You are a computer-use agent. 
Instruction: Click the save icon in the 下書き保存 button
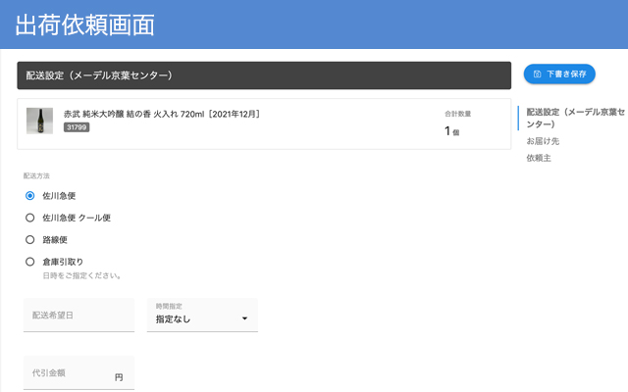click(537, 74)
